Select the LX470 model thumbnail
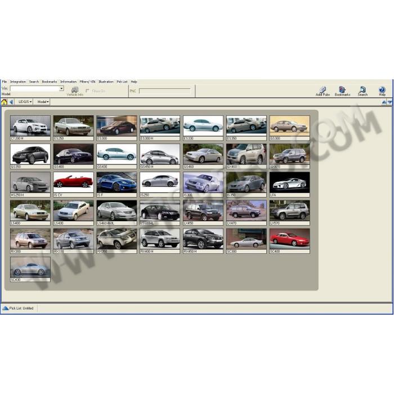Viewport: 394px width, 394px height. point(247,213)
